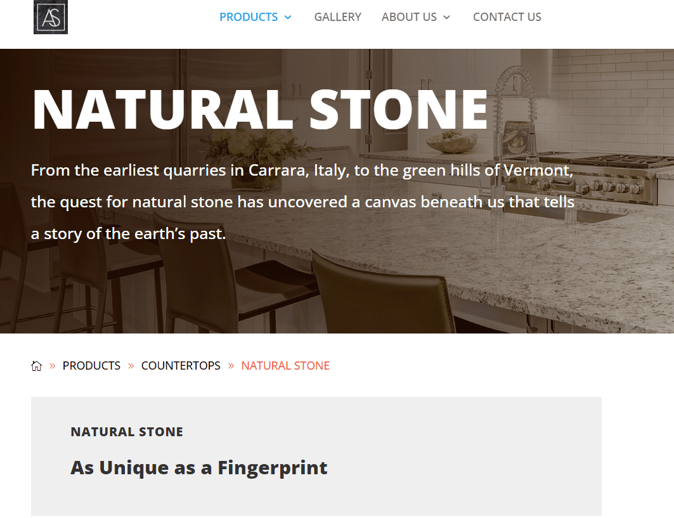Visit the CONTACT US page
Image resolution: width=674 pixels, height=518 pixels.
(507, 17)
